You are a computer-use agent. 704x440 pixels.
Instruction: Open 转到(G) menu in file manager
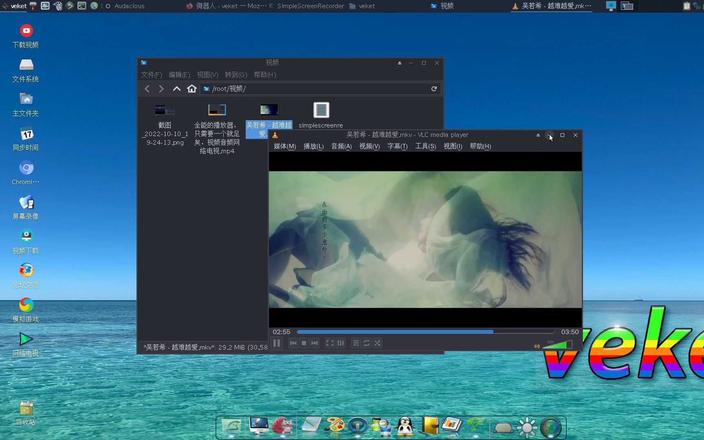pyautogui.click(x=236, y=75)
